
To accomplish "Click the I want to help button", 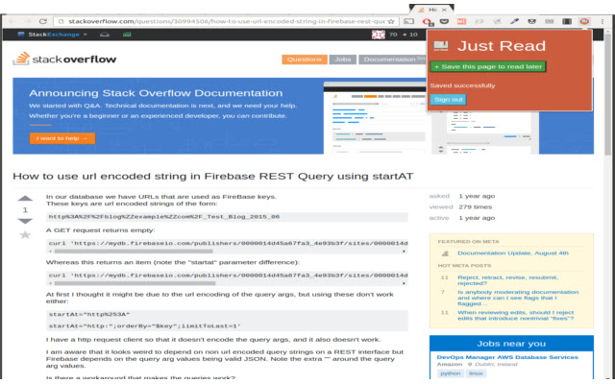I will (x=62, y=138).
